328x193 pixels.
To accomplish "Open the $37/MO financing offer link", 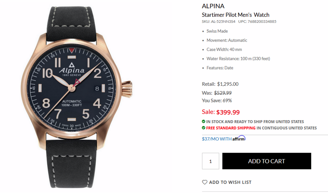I will tap(217, 139).
